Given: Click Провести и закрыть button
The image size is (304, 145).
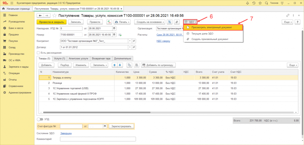Looking at the screenshot, I should tap(52, 22).
